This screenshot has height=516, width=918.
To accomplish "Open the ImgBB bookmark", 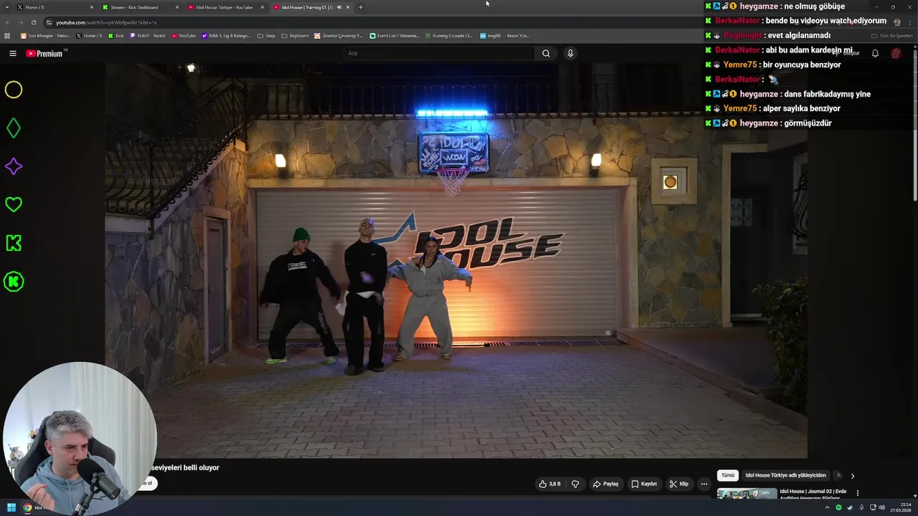I will tap(504, 35).
